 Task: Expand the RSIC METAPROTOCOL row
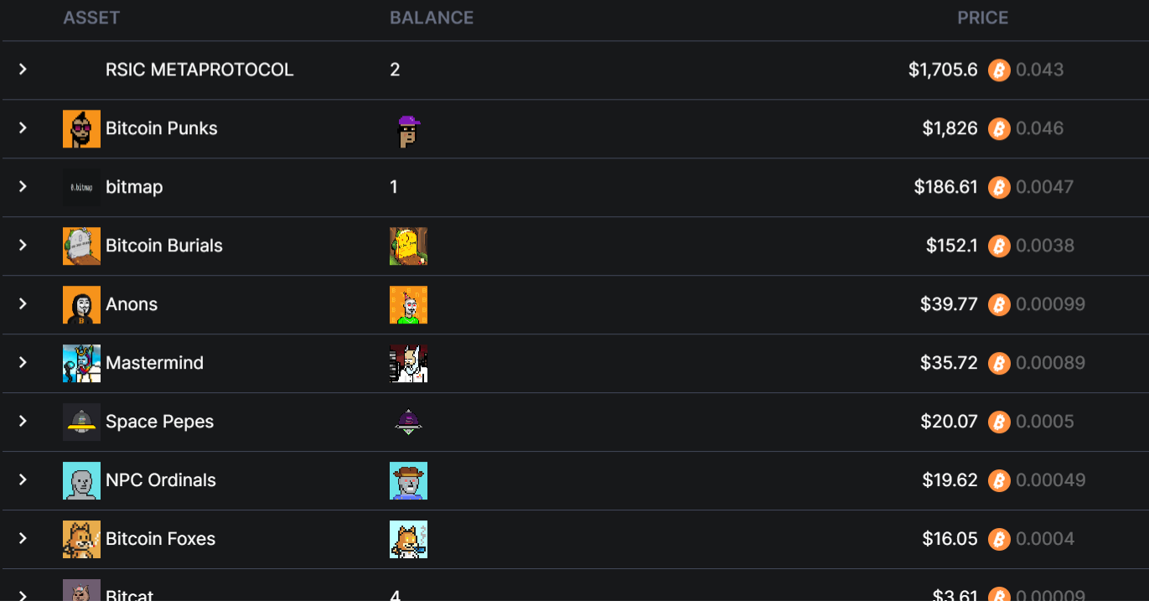[23, 69]
